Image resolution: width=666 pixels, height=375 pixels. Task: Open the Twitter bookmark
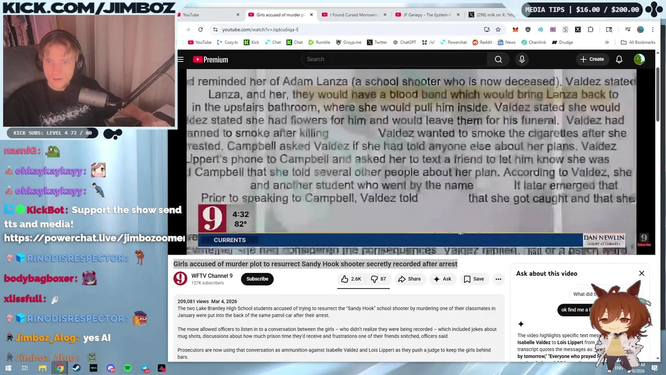[377, 42]
